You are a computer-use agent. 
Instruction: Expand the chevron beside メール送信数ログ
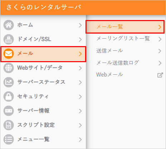point(160,63)
